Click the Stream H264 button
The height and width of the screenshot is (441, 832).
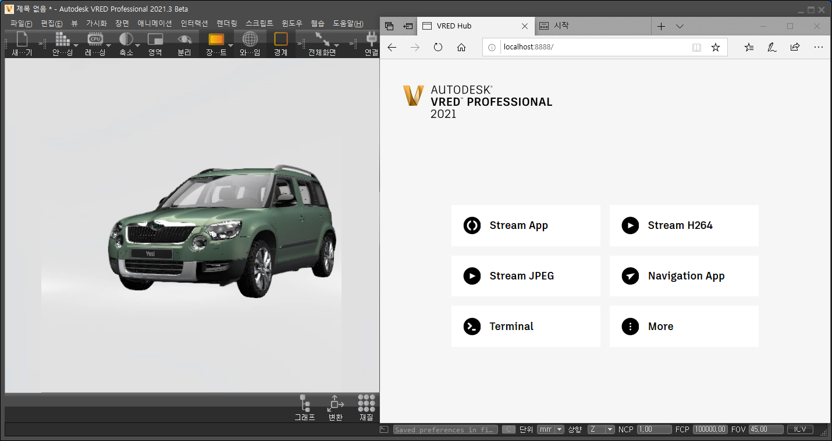(x=684, y=225)
